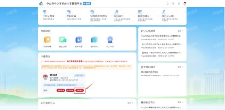Click the blue notice bar in applicant card

(x=63, y=85)
